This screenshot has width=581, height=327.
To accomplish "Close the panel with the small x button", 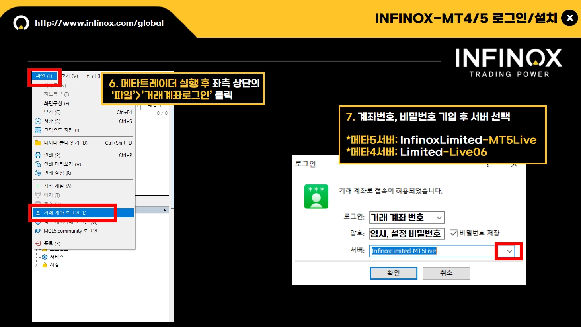I will click(165, 210).
